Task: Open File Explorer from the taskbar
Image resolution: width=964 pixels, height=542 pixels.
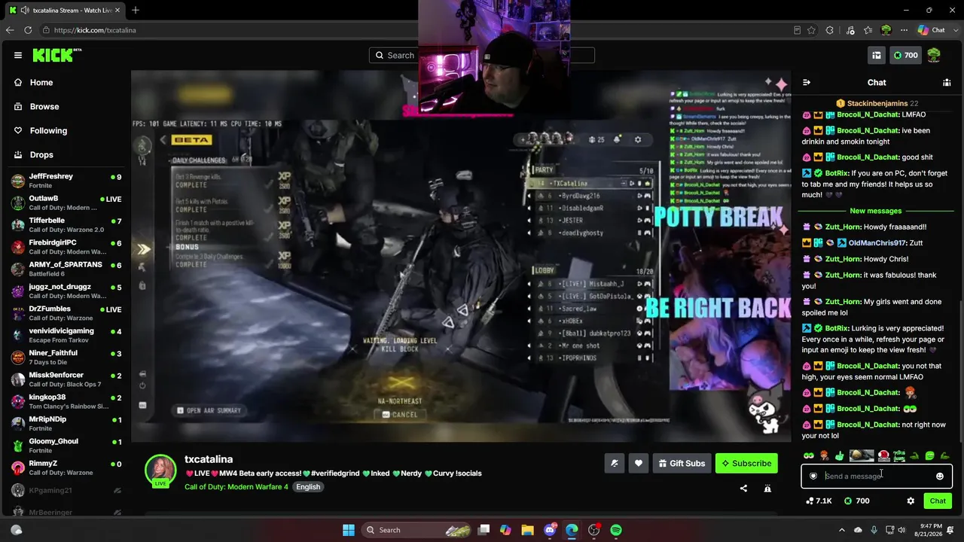Action: pyautogui.click(x=527, y=530)
